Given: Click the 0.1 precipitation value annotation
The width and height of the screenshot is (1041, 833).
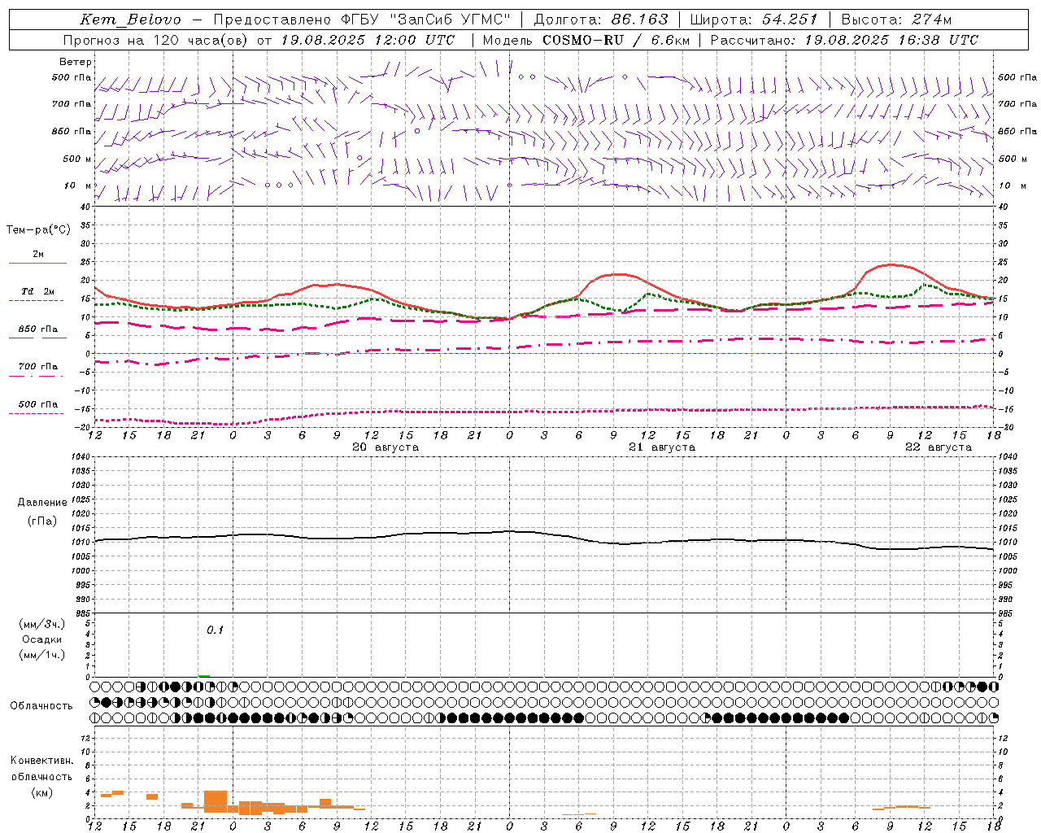Looking at the screenshot, I should (215, 630).
